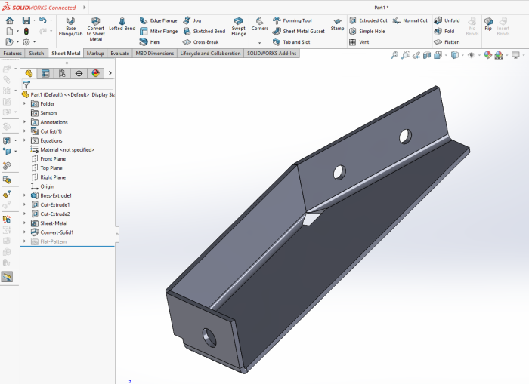This screenshot has width=529, height=384.
Task: Open the Evaluate tab
Action: 119,54
